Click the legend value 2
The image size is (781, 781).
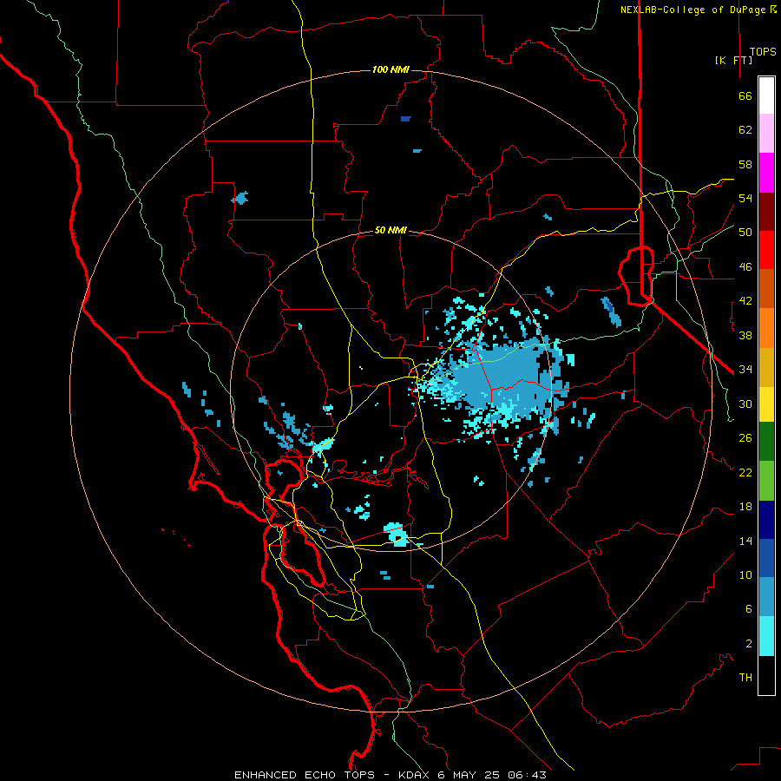(748, 643)
